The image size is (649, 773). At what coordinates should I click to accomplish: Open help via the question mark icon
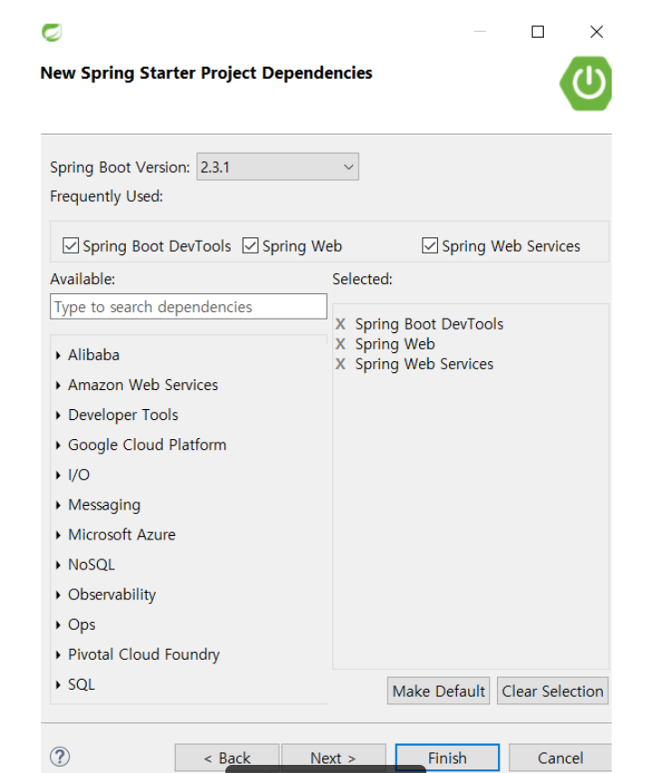pyautogui.click(x=60, y=757)
